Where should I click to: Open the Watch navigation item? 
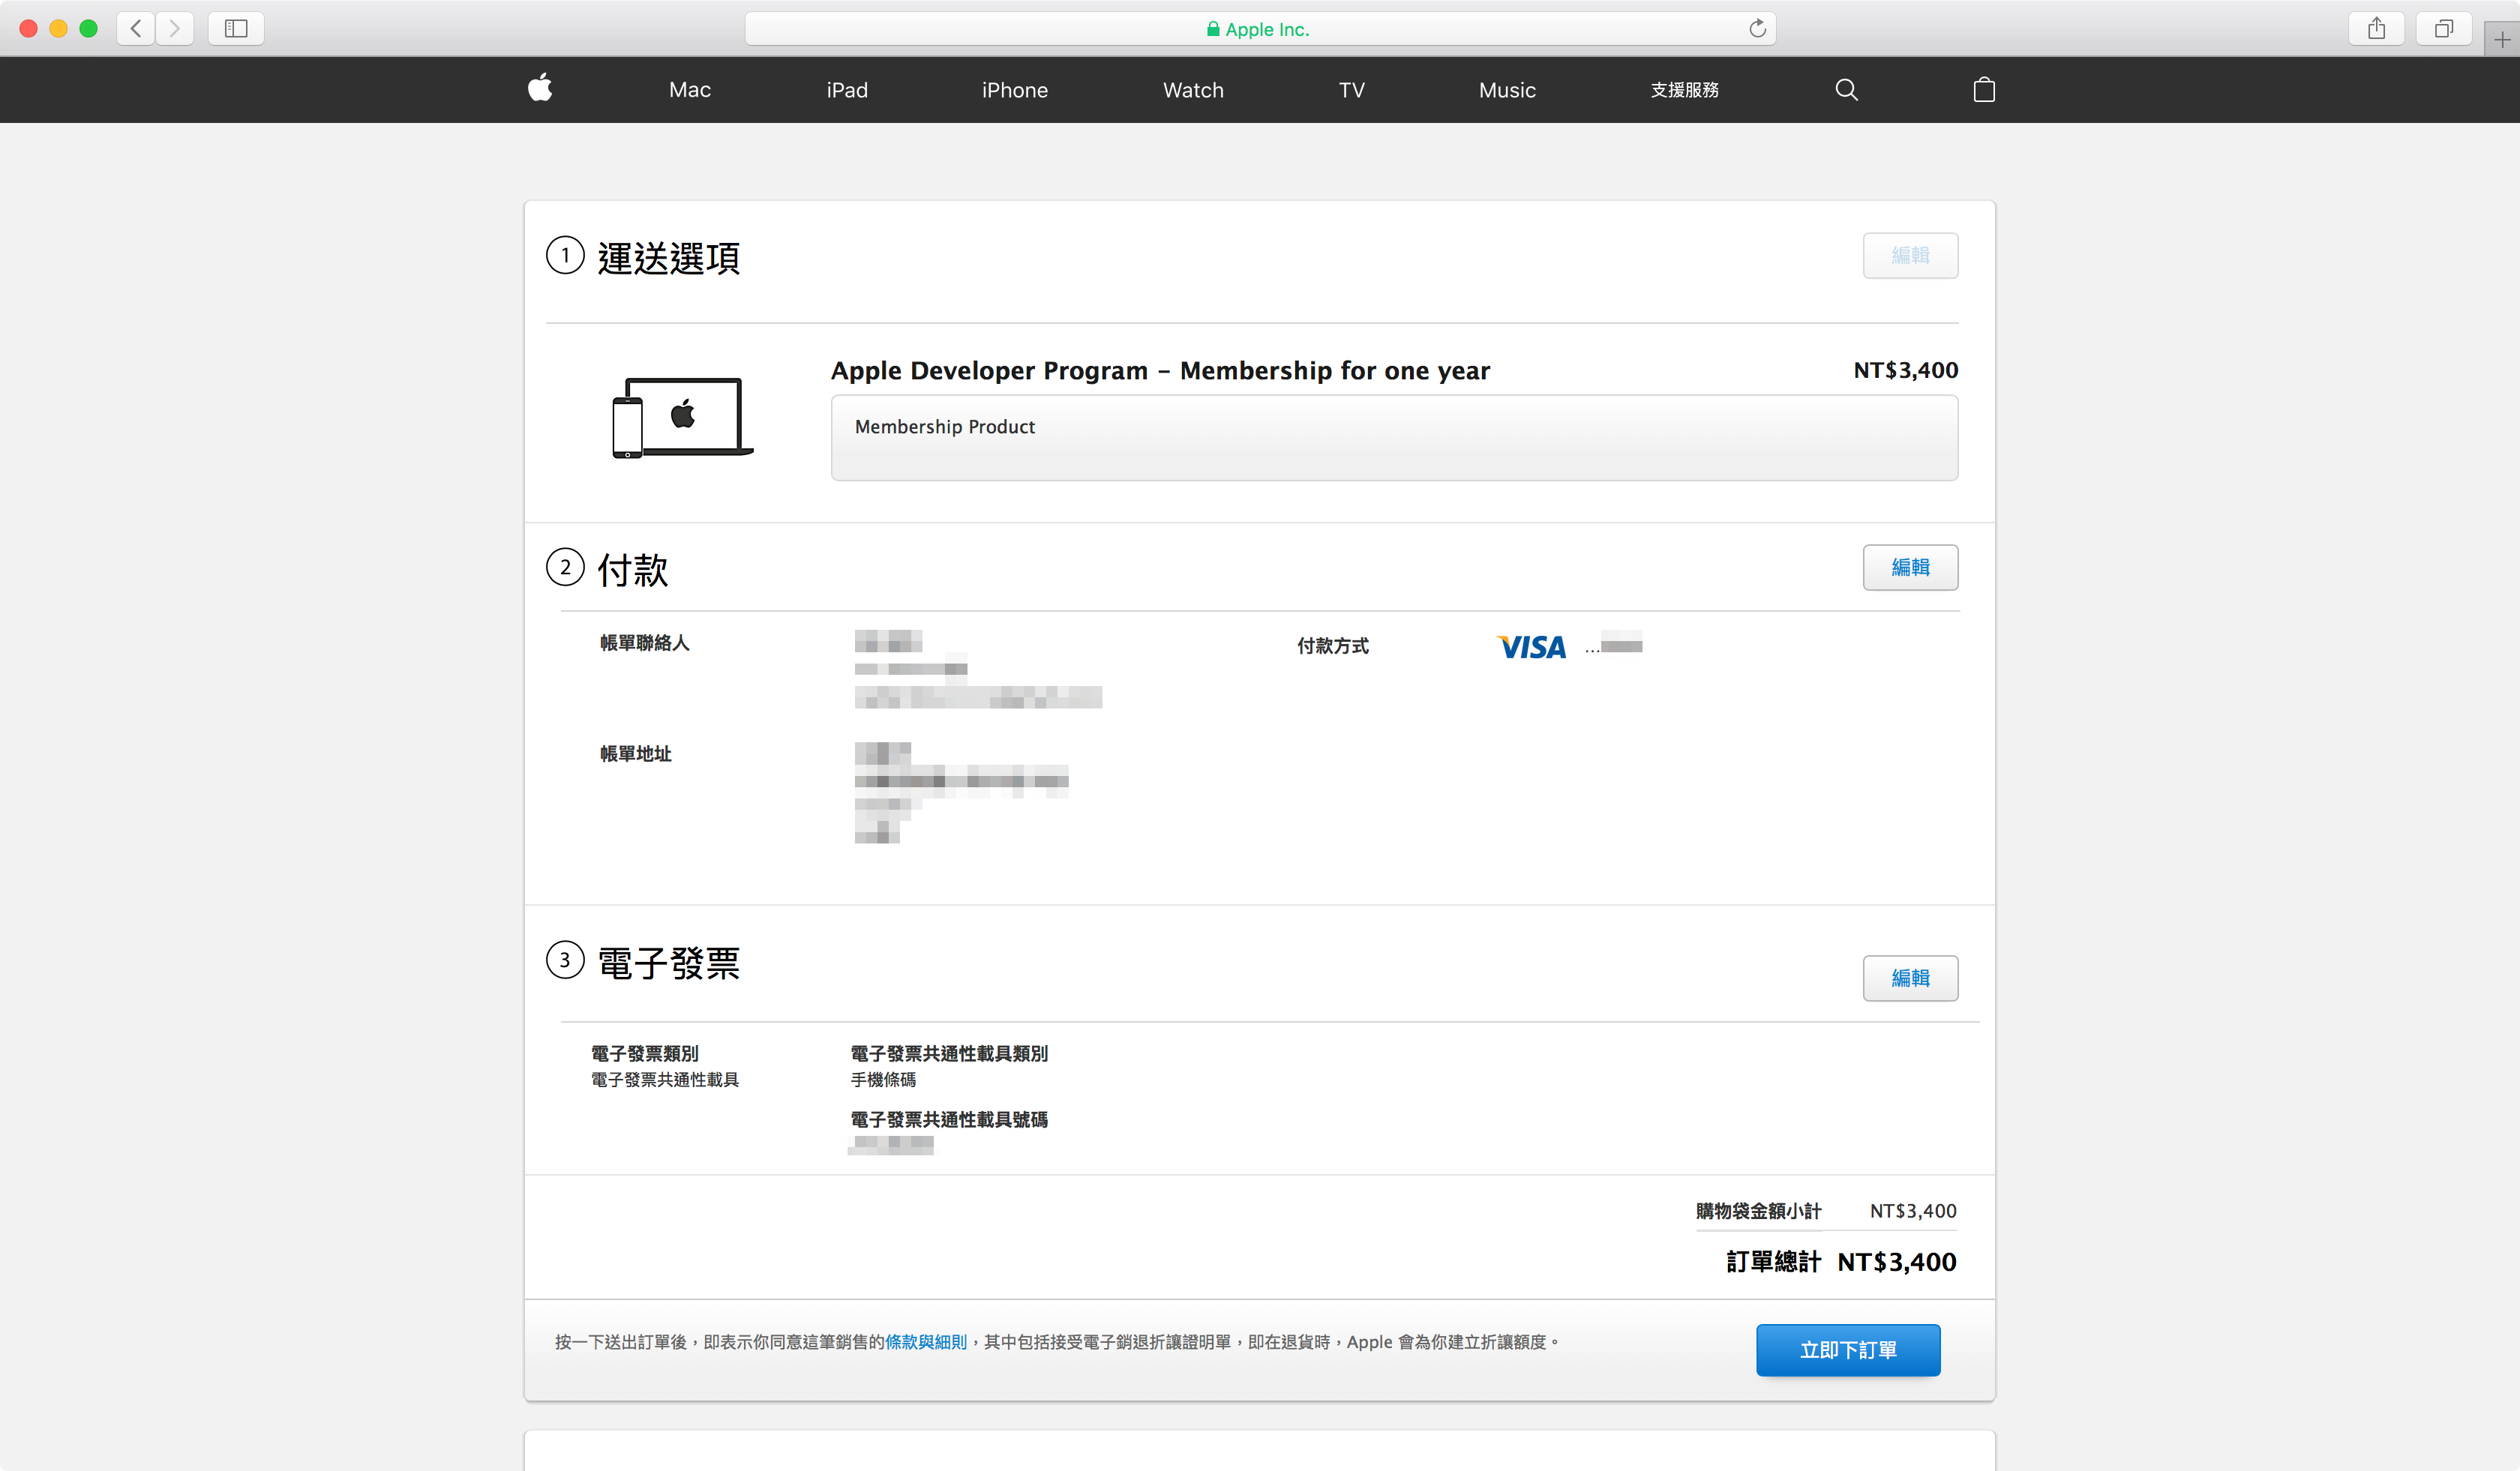coord(1193,90)
